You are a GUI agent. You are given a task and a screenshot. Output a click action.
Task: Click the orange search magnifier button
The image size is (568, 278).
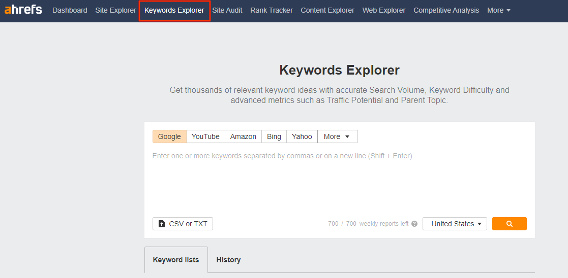click(x=509, y=224)
